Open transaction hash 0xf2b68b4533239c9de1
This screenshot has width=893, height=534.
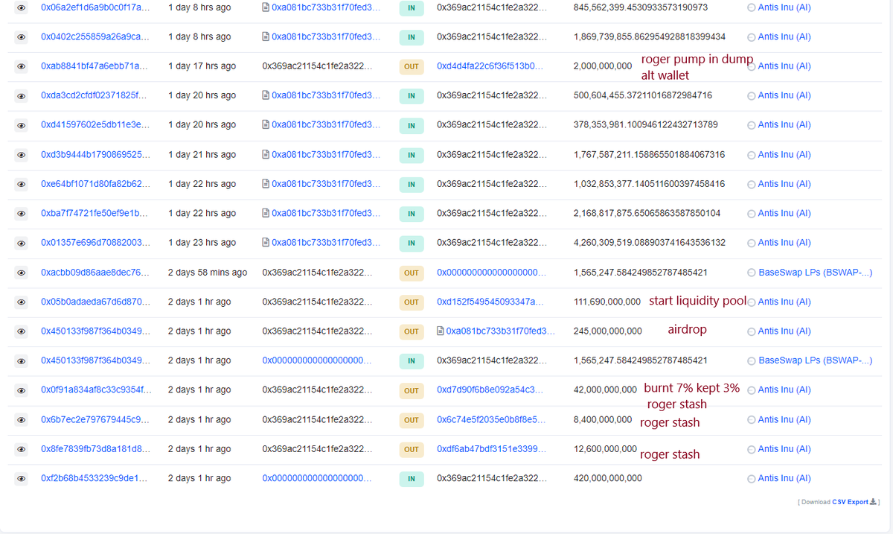click(95, 478)
